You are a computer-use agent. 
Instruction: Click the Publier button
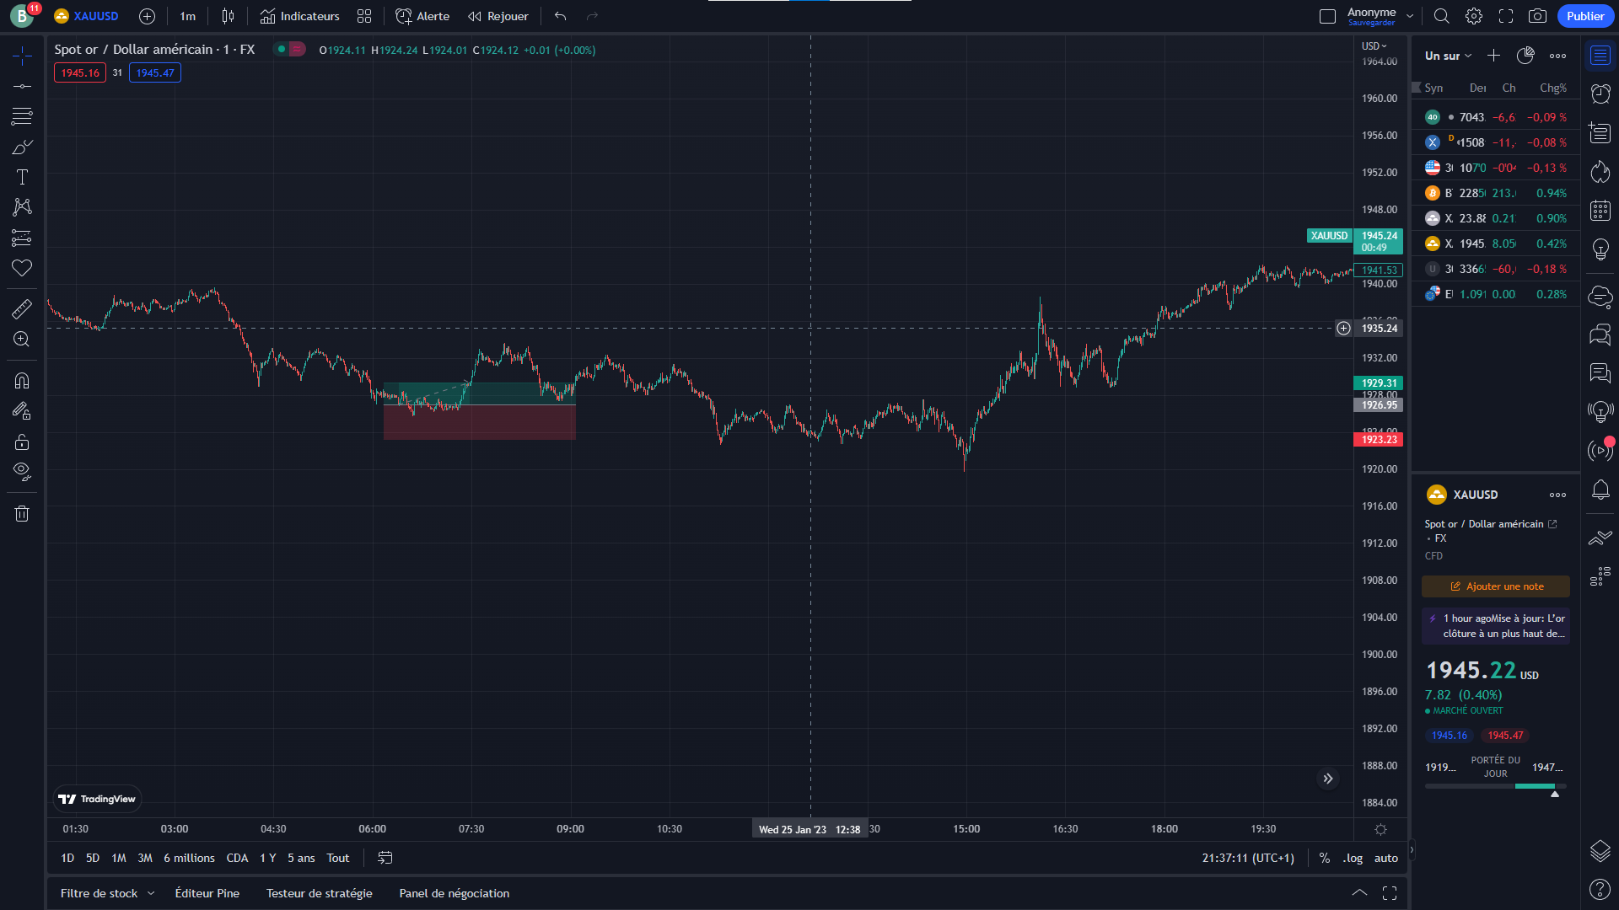pos(1584,16)
